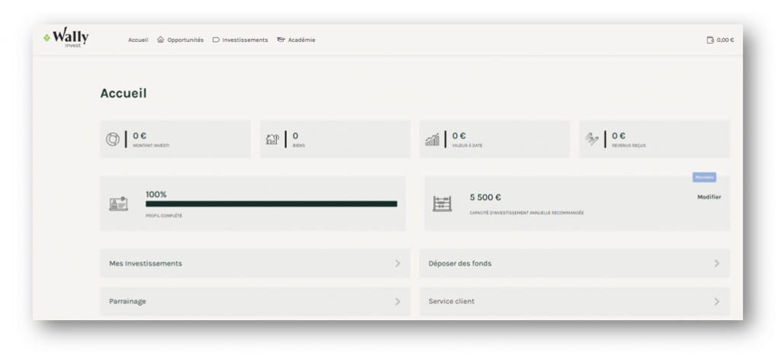The height and width of the screenshot is (356, 781).
Task: Open the Académie nav item
Action: point(301,40)
